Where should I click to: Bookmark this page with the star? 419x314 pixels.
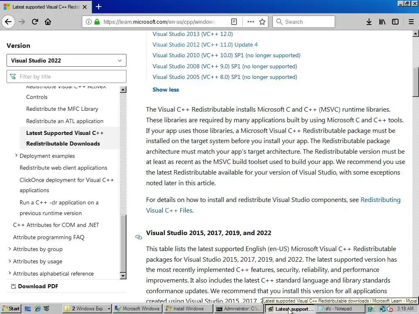click(x=262, y=22)
